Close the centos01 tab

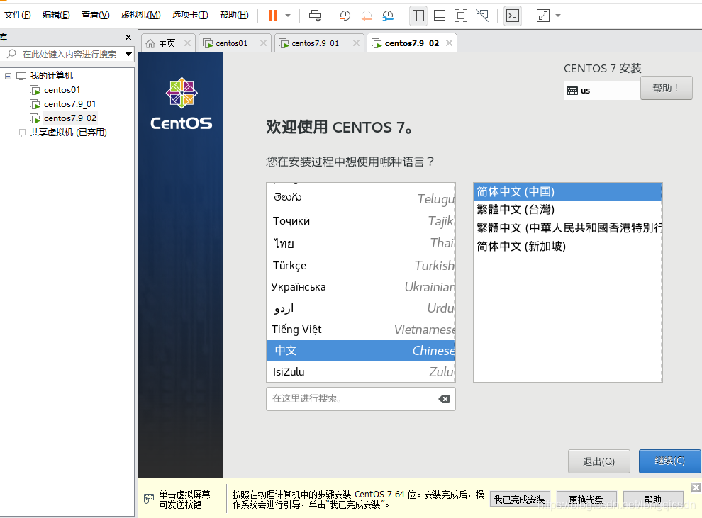[x=263, y=43]
